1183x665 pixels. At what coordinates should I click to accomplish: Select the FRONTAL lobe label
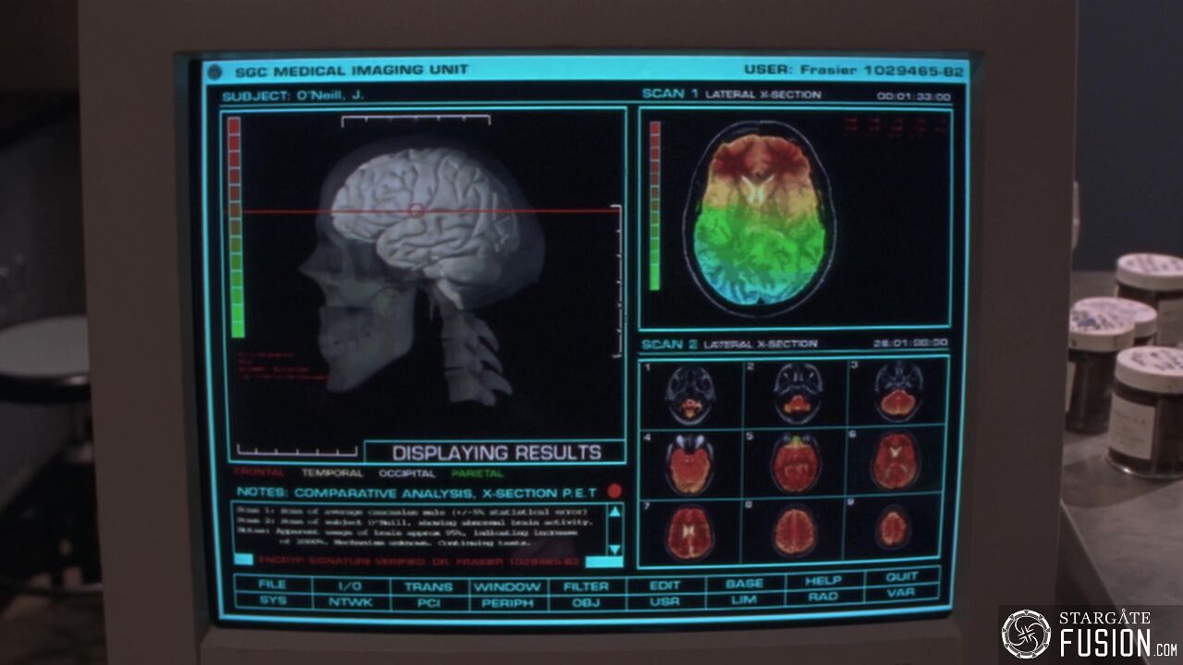(260, 473)
